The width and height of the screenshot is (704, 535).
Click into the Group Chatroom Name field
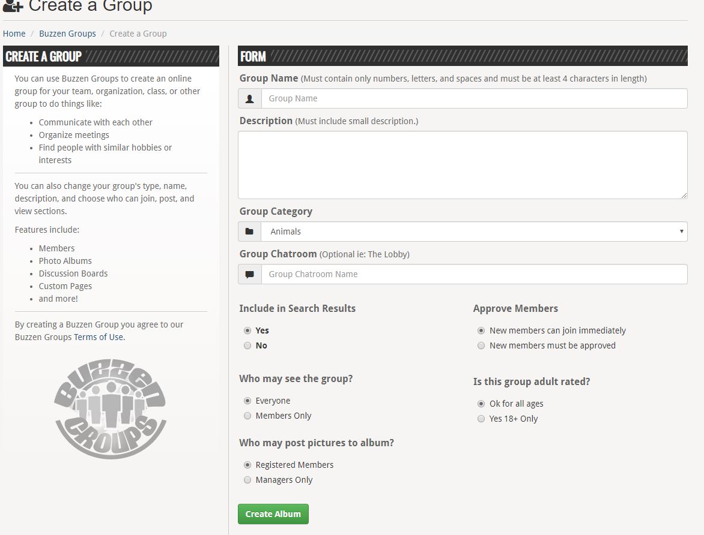click(x=474, y=275)
